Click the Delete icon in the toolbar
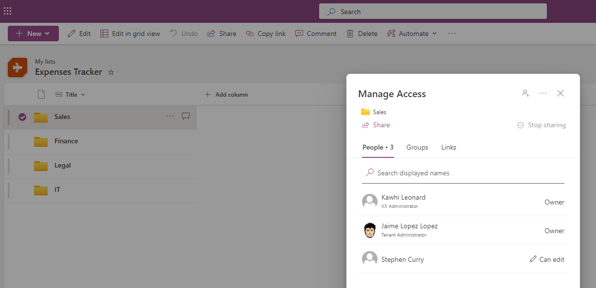 351,34
